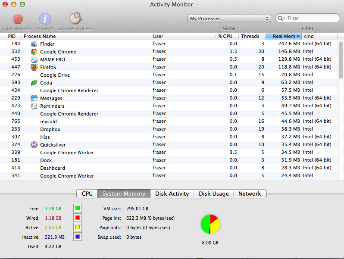Screen dimensions: 344x259
Task: Click the Real Mem sort arrow
Action: tap(298, 36)
